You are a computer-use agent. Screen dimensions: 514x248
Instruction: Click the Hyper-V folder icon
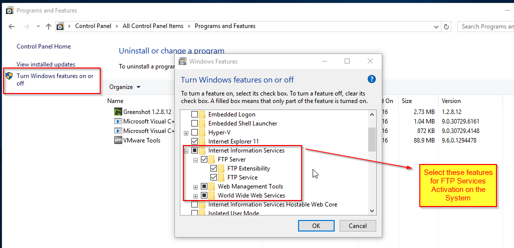coord(202,132)
